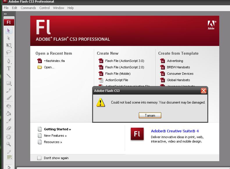Viewport: 230px width, 169px height.
Task: Click the page icon beside Getting Started
Action: (x=40, y=129)
